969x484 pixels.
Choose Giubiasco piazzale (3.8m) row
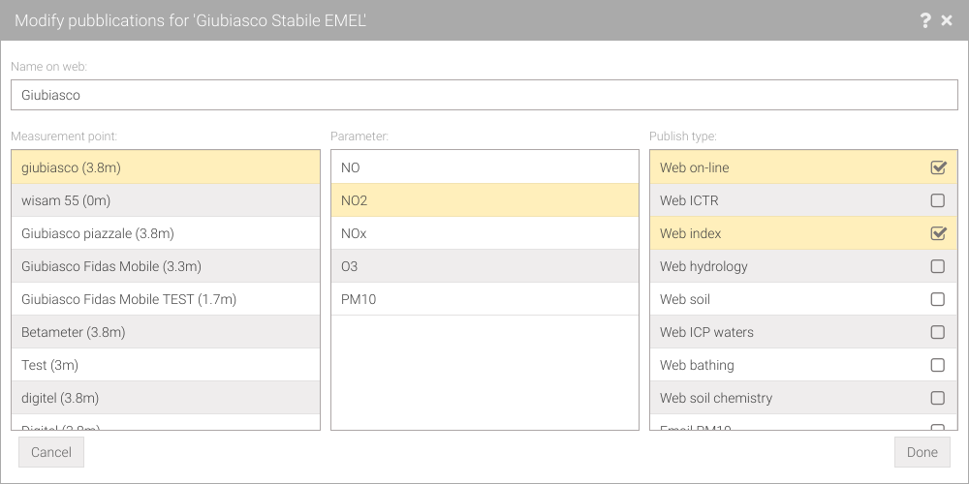pos(166,233)
